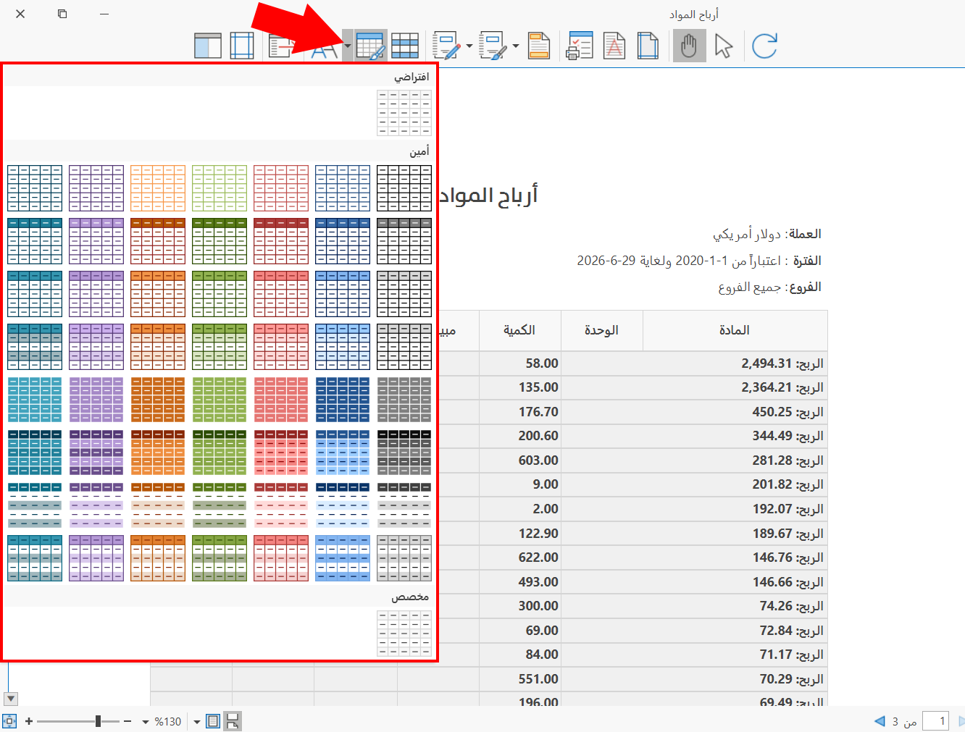This screenshot has width=965, height=732.
Task: Click the quantity cell 58.00
Action: click(x=520, y=363)
